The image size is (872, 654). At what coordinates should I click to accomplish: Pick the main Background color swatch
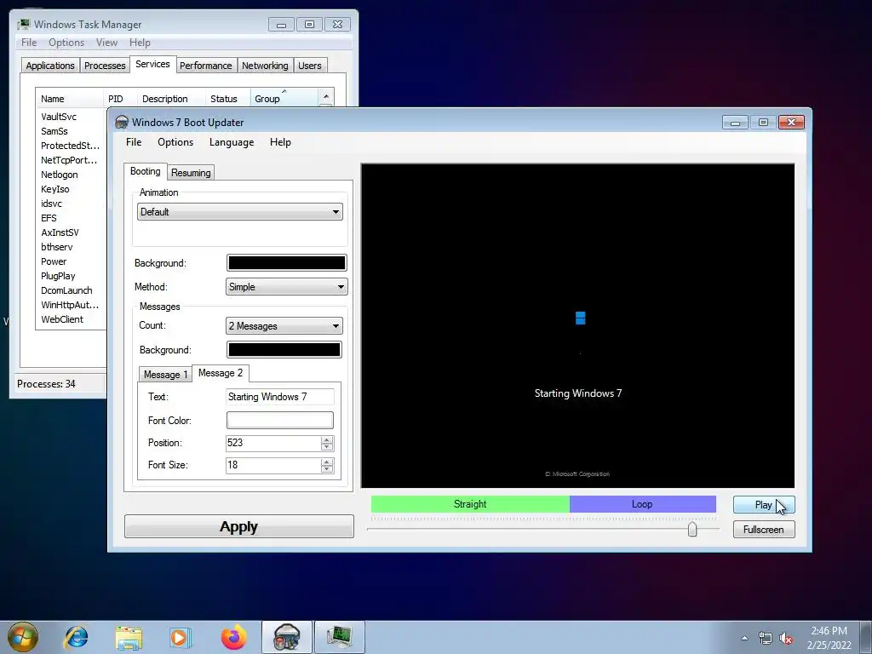286,263
